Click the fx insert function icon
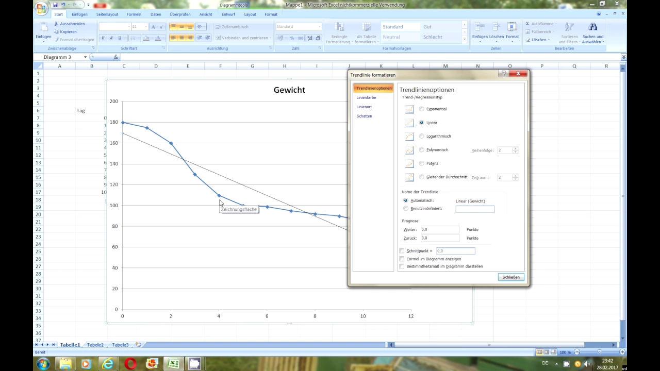 tap(116, 57)
